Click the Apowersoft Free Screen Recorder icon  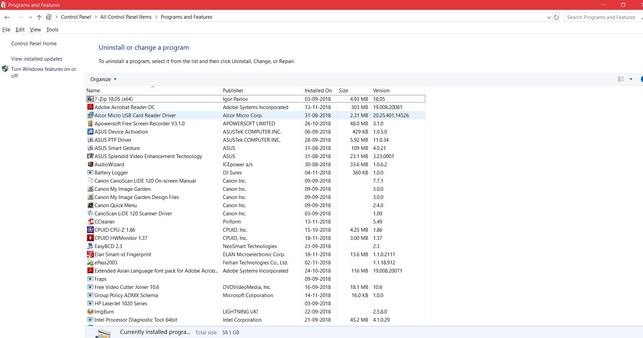pos(90,123)
